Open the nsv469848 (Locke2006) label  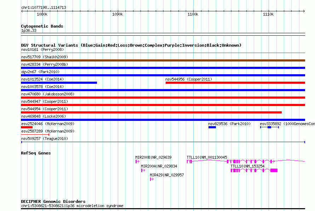[44, 116]
